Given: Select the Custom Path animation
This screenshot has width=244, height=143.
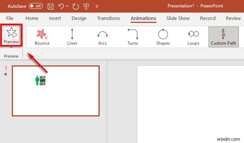Looking at the screenshot, I should click(223, 37).
